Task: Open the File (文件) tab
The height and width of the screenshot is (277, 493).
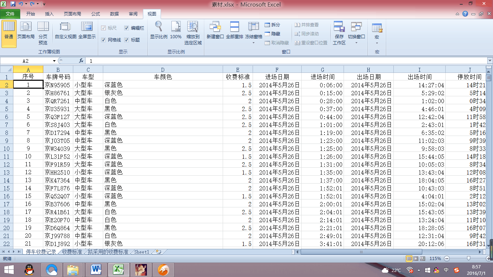Action: (10, 14)
